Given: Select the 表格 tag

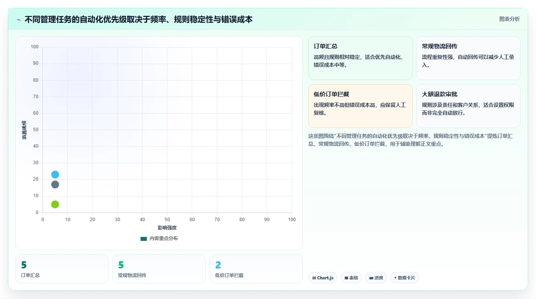Looking at the screenshot, I should click(351, 278).
